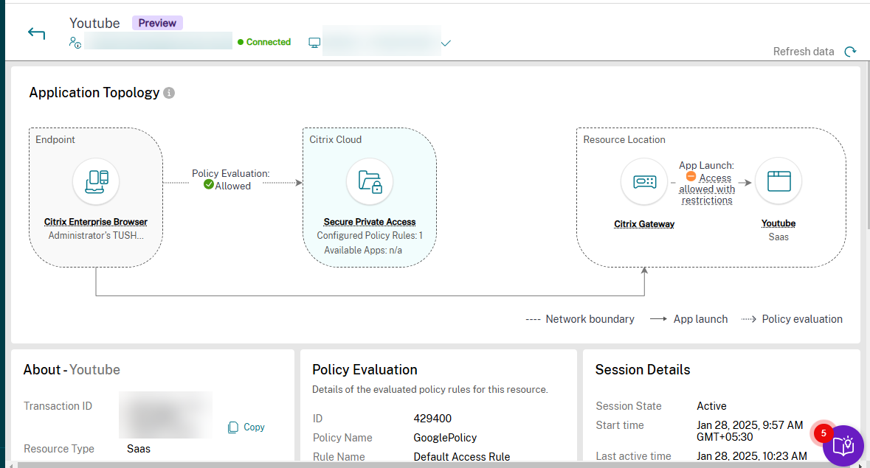Click the Network boundary legend entry

point(580,319)
